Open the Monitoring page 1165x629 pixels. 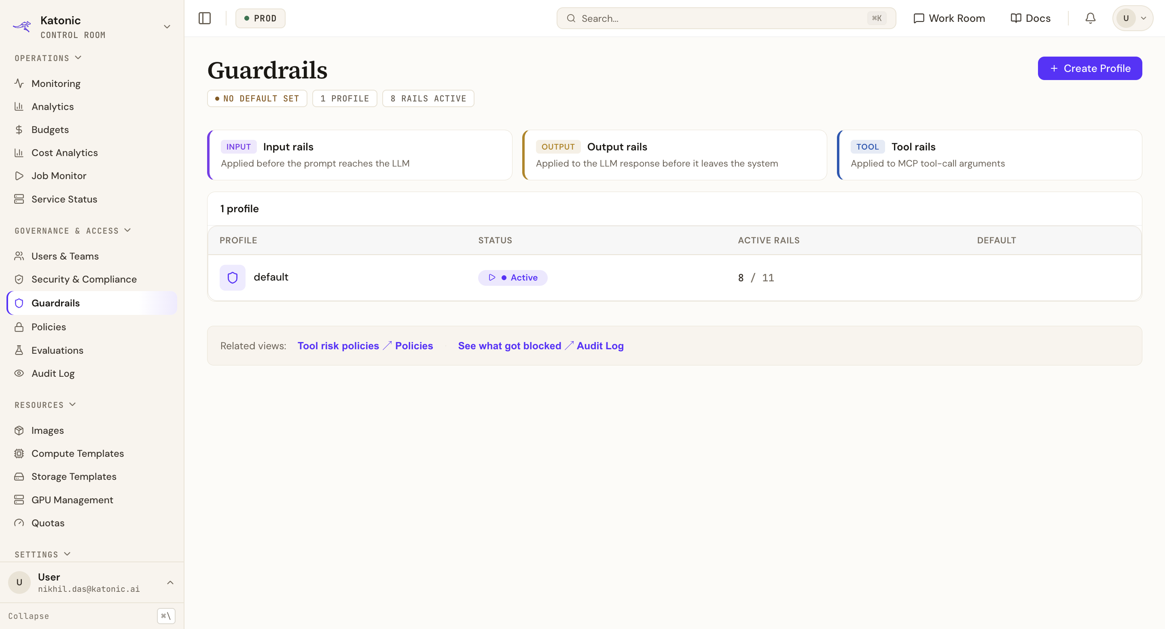[x=92, y=83]
